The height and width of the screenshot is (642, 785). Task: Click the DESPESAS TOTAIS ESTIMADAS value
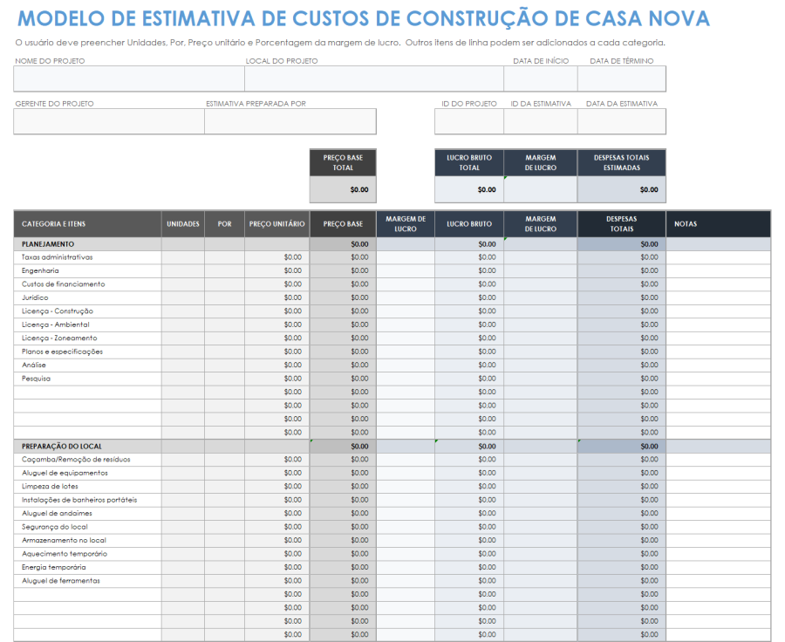(x=621, y=188)
